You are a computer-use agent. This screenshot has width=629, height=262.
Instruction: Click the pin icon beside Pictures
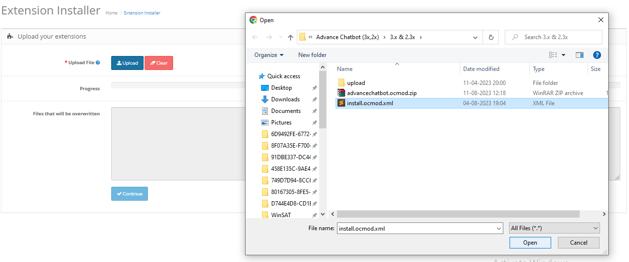tap(315, 123)
